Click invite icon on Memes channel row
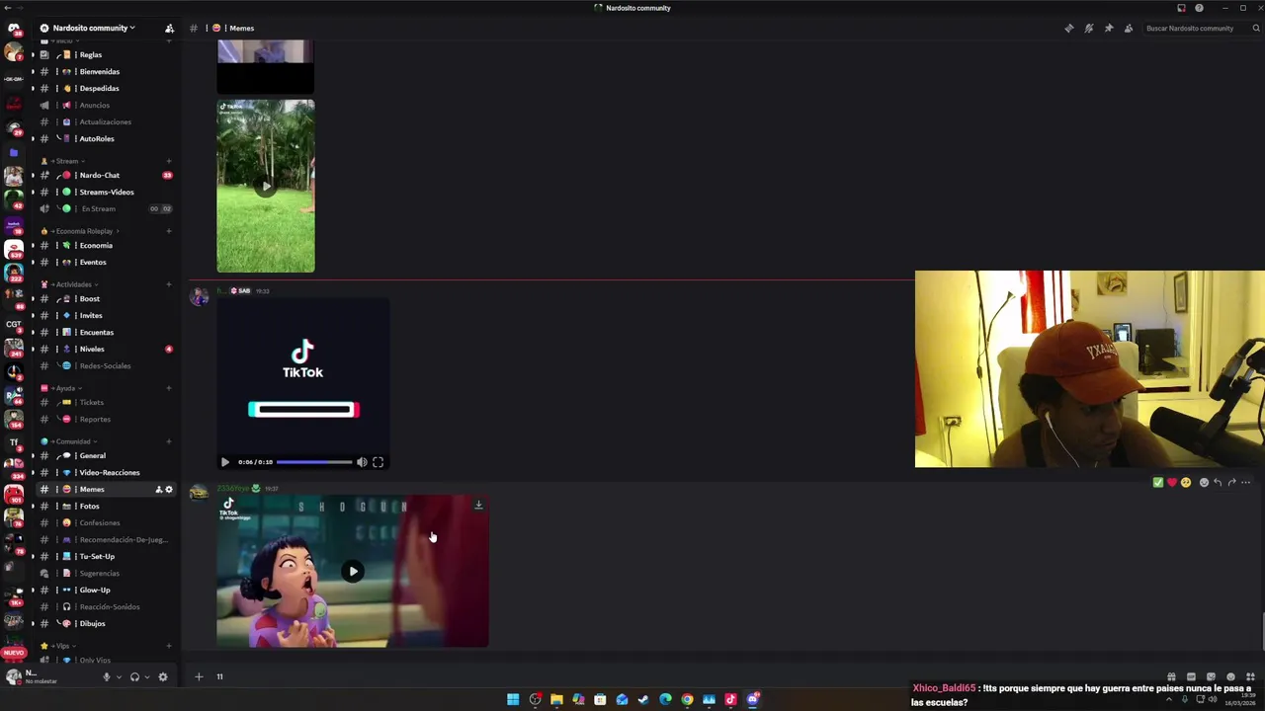 (158, 489)
